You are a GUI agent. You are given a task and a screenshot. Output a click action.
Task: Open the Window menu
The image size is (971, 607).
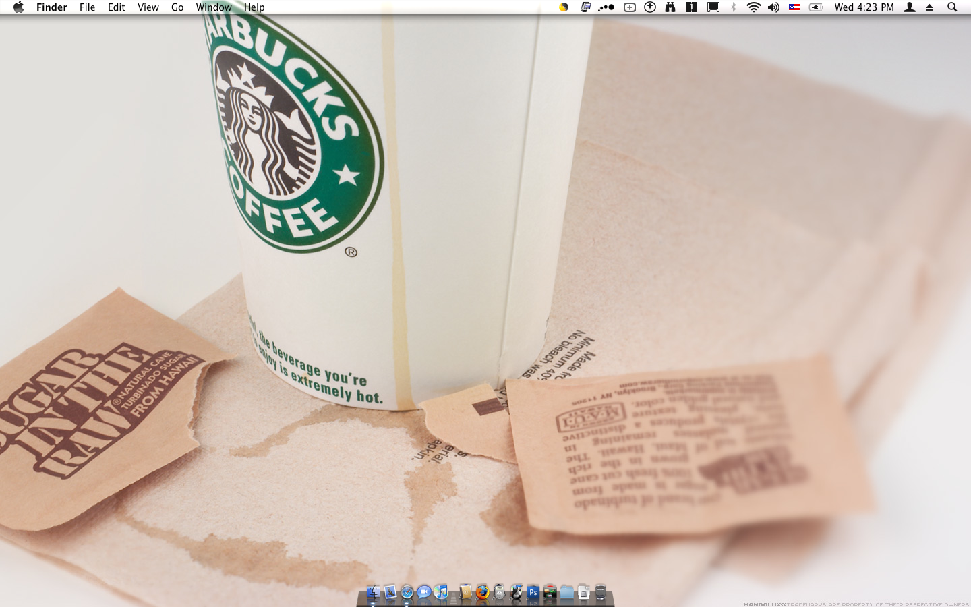tap(214, 7)
